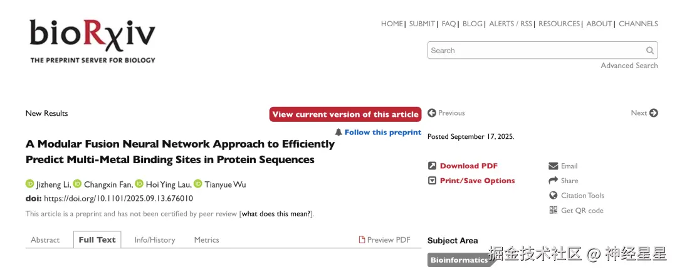Screen dimensions: 677x272
Task: Click the Bioinformatics subject area tag
Action: (459, 260)
